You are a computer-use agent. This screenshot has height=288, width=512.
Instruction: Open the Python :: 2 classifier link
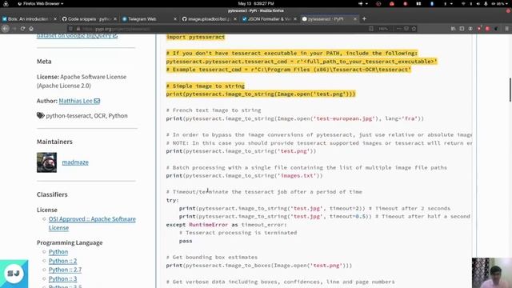(x=62, y=261)
